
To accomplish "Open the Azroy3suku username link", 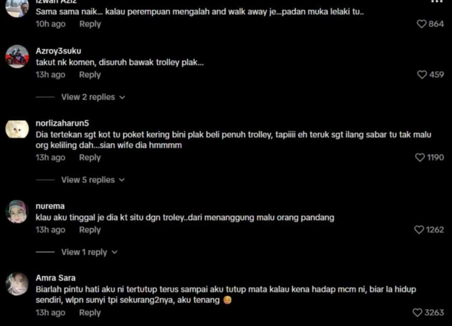I will (58, 51).
